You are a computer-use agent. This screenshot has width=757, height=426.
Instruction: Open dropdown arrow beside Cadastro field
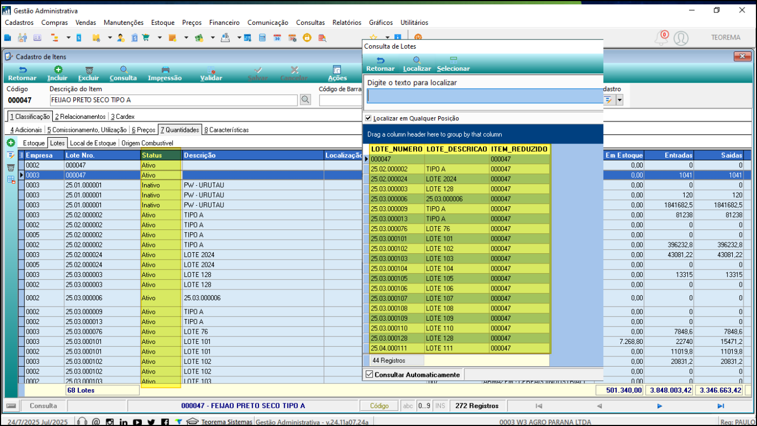pos(619,100)
